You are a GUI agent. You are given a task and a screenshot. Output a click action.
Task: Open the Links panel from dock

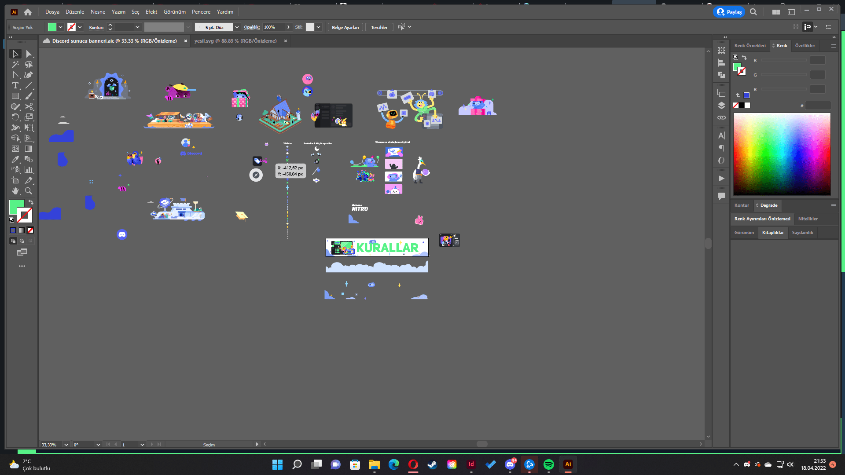721,118
